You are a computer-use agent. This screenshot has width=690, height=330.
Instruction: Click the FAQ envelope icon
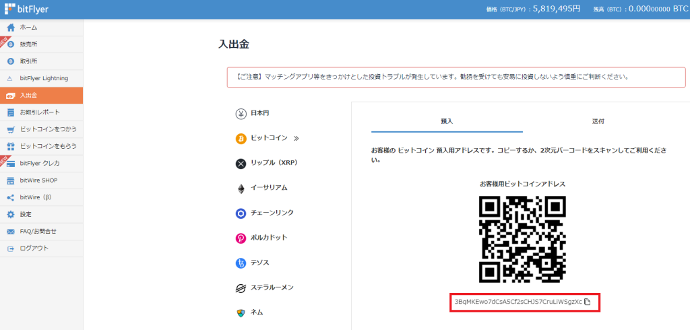tap(11, 232)
